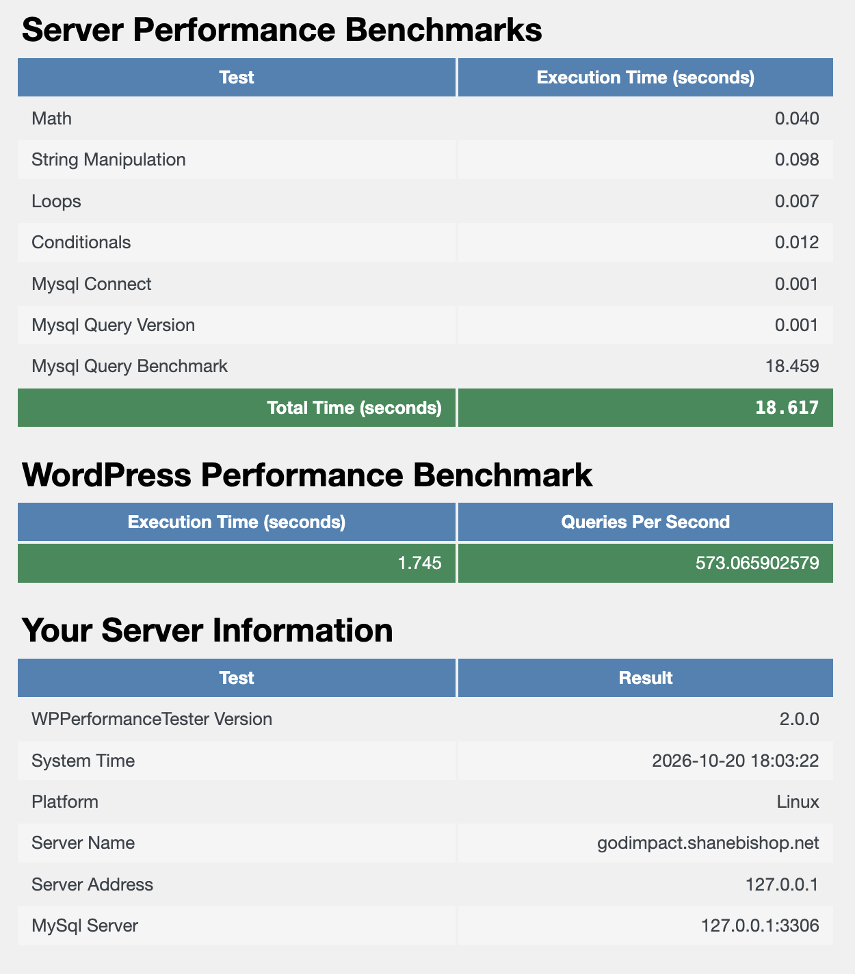Click the 2026-10-20 18:03:22 timestamp
Viewport: 855px width, 974px height.
pyautogui.click(x=735, y=761)
